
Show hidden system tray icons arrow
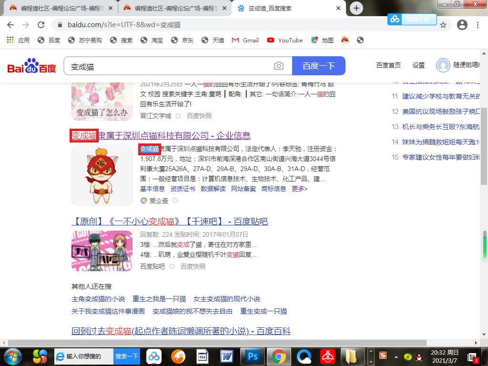click(396, 357)
